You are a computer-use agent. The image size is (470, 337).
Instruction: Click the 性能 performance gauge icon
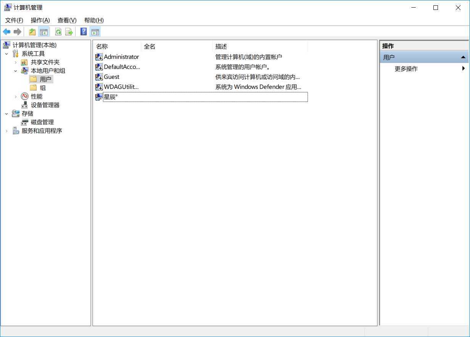click(x=24, y=96)
